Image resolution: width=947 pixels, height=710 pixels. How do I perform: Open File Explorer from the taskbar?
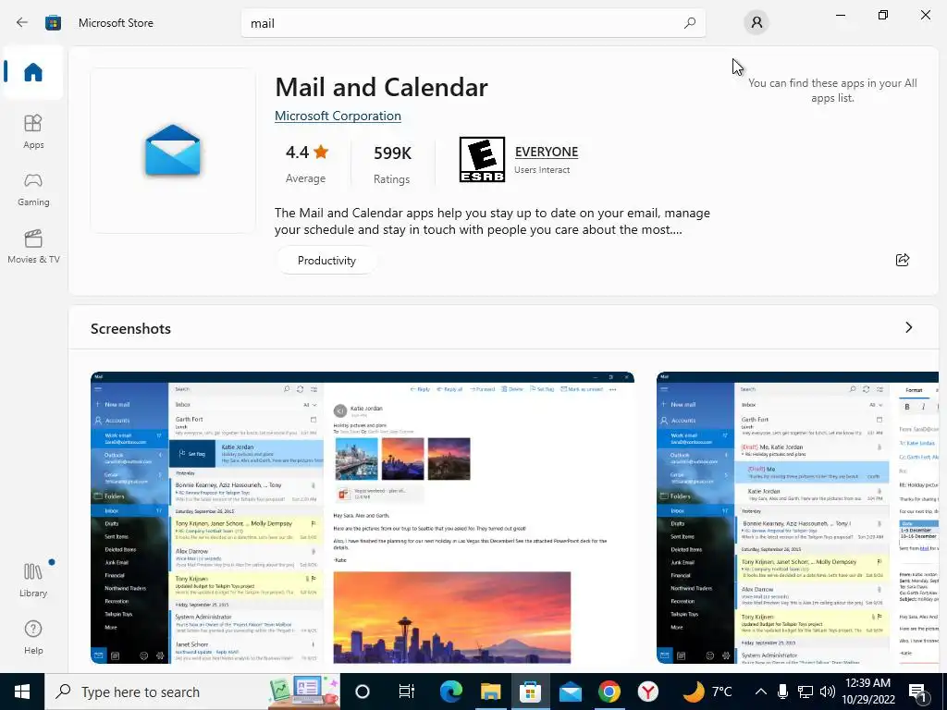pos(490,692)
